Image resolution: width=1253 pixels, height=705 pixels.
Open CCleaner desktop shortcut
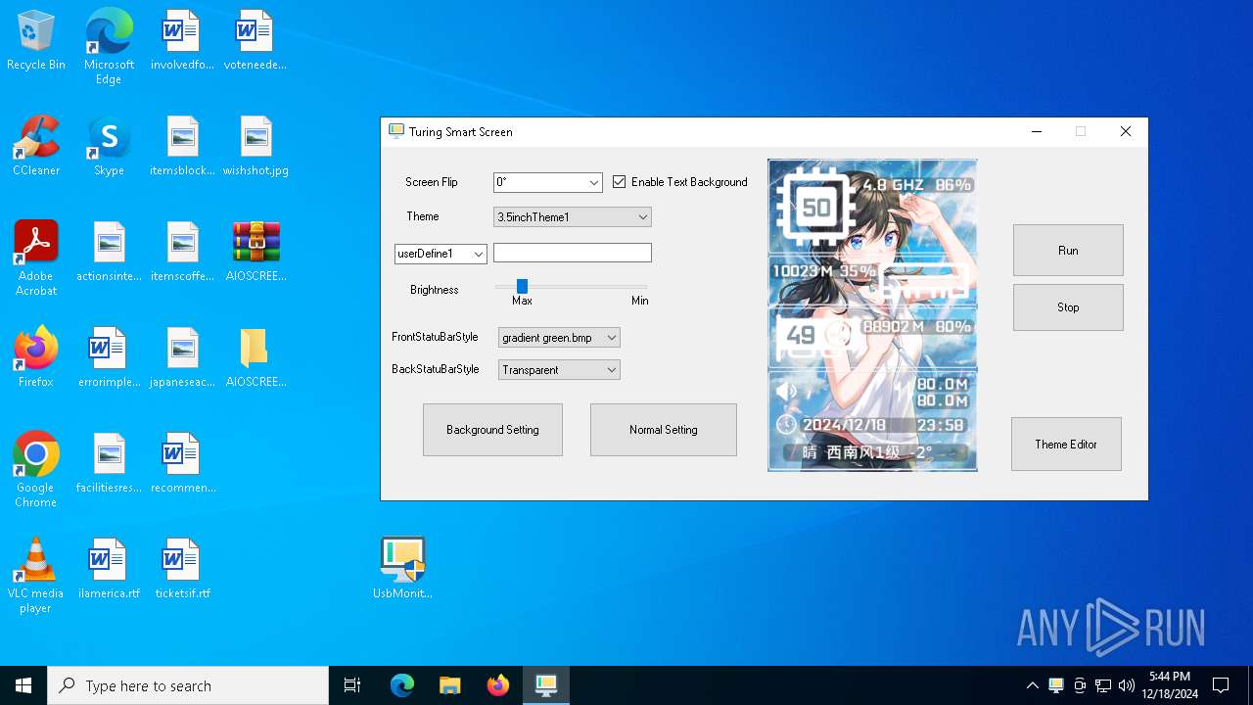click(36, 146)
